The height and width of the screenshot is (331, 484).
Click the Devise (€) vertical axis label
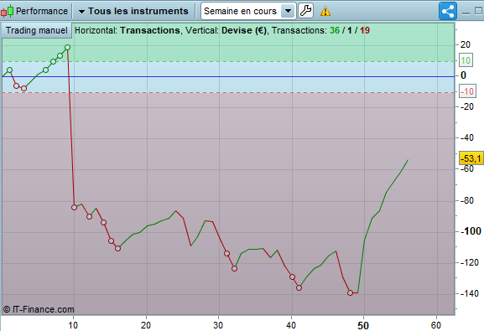pos(244,30)
